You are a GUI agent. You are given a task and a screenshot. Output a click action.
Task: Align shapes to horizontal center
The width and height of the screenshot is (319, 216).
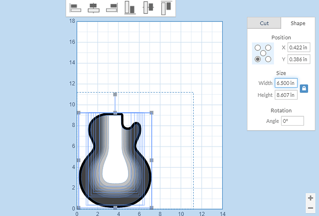point(93,7)
